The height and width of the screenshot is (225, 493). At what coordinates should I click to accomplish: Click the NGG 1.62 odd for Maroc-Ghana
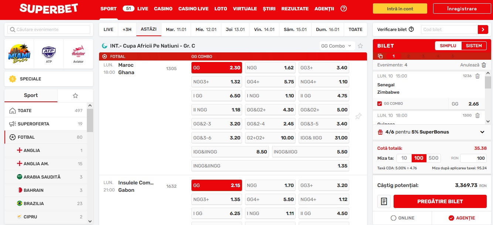(x=270, y=68)
